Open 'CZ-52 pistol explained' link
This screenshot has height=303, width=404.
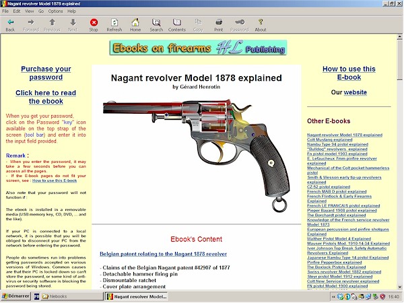click(329, 187)
